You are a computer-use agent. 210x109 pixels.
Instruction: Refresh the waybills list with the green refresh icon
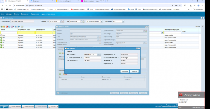point(22,27)
